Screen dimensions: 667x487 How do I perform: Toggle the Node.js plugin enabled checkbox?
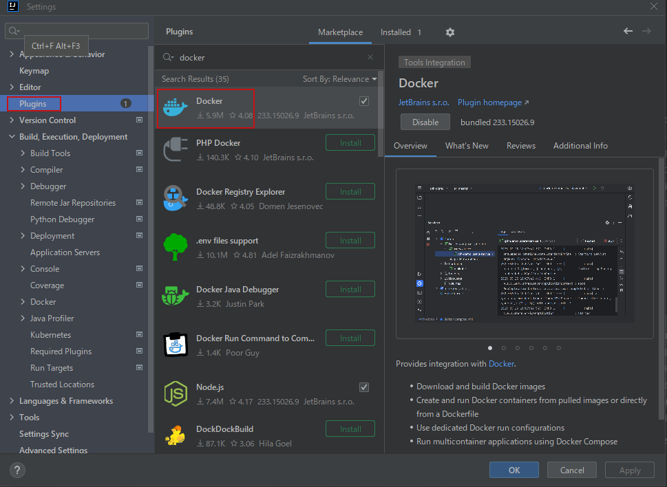tap(363, 387)
